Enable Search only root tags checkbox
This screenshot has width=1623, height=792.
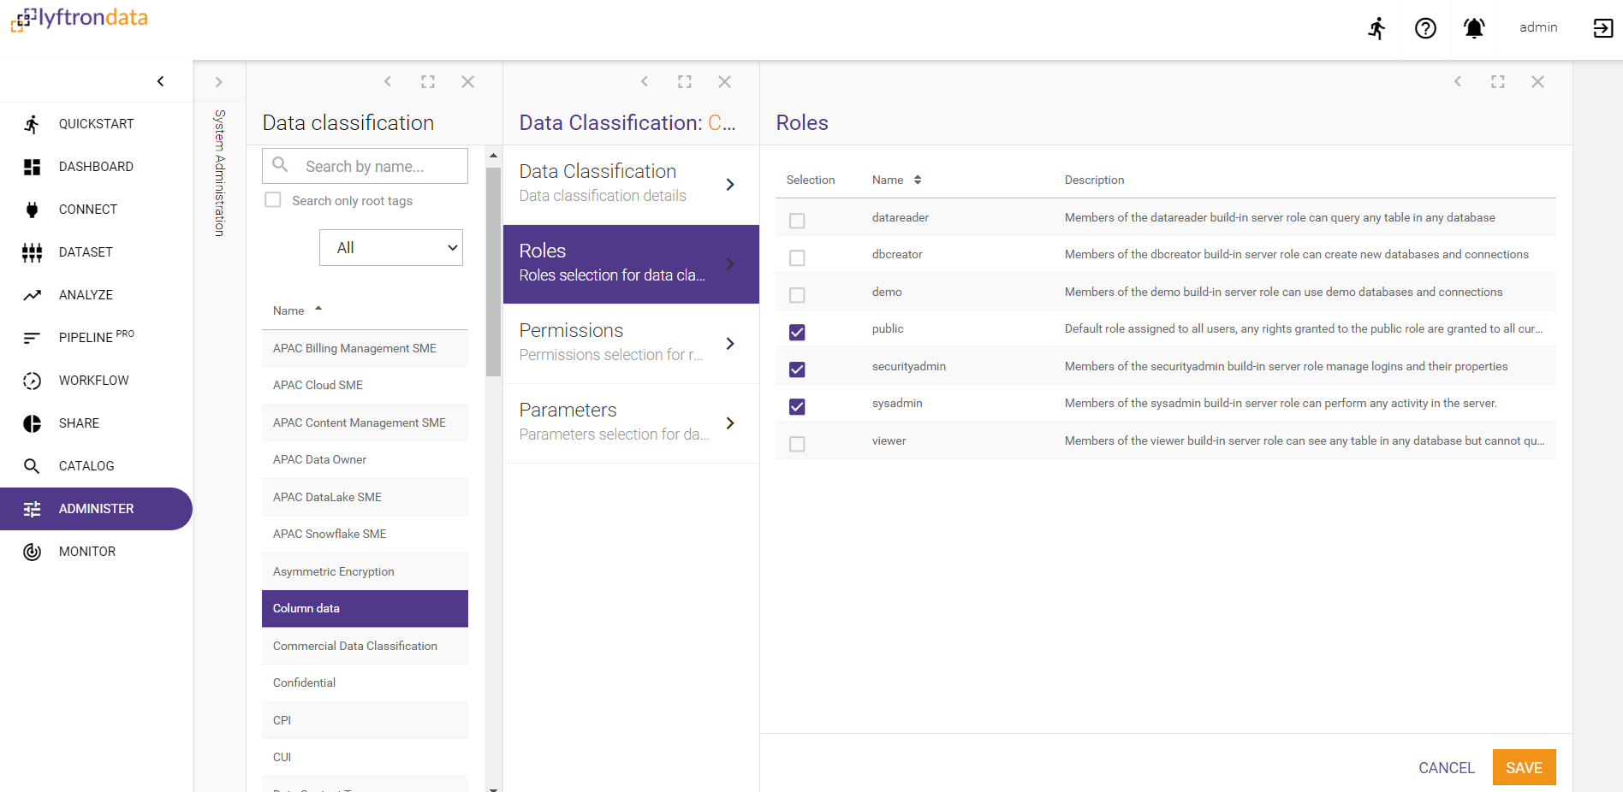pos(273,200)
